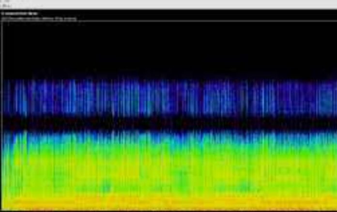
Task: Click the small subtitle line under the title
Action: [39, 18]
